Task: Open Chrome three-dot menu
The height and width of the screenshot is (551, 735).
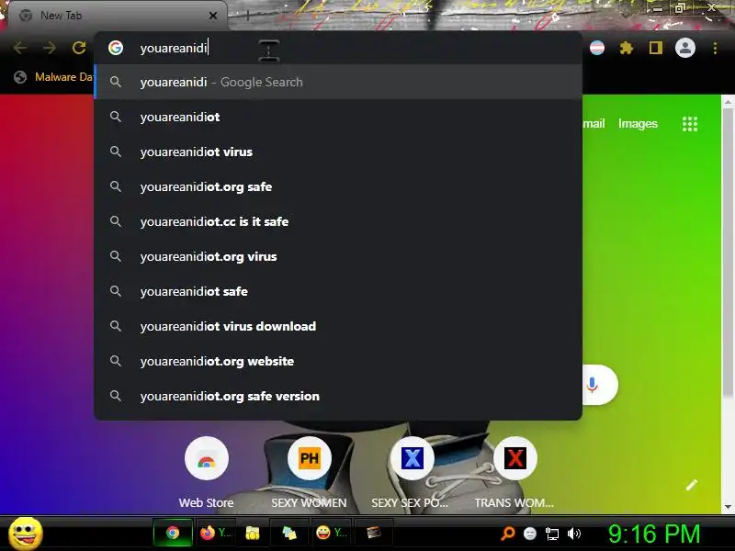Action: tap(715, 48)
